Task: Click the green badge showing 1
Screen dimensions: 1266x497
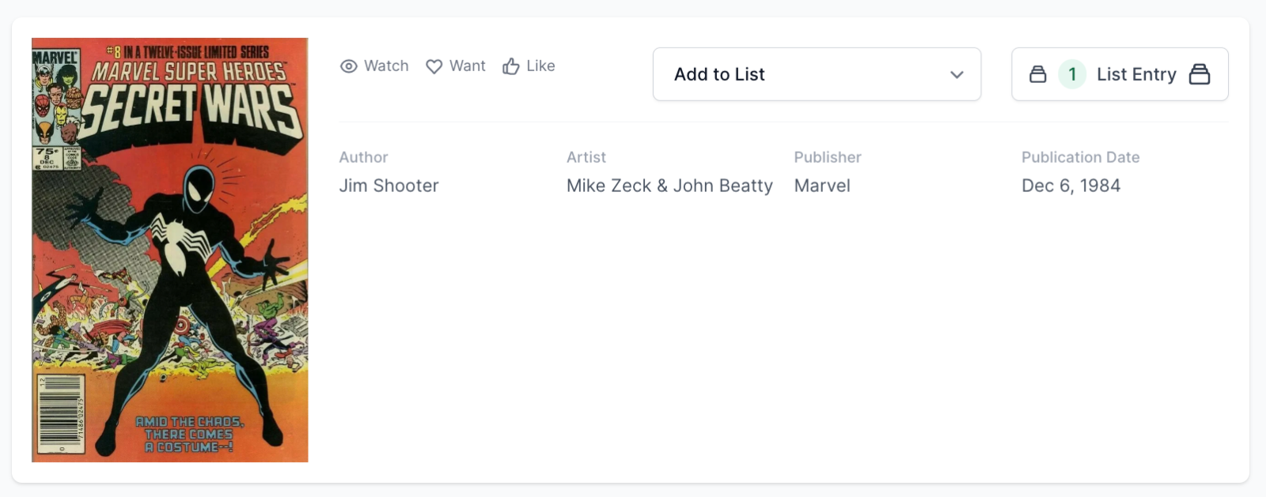Action: pyautogui.click(x=1072, y=74)
